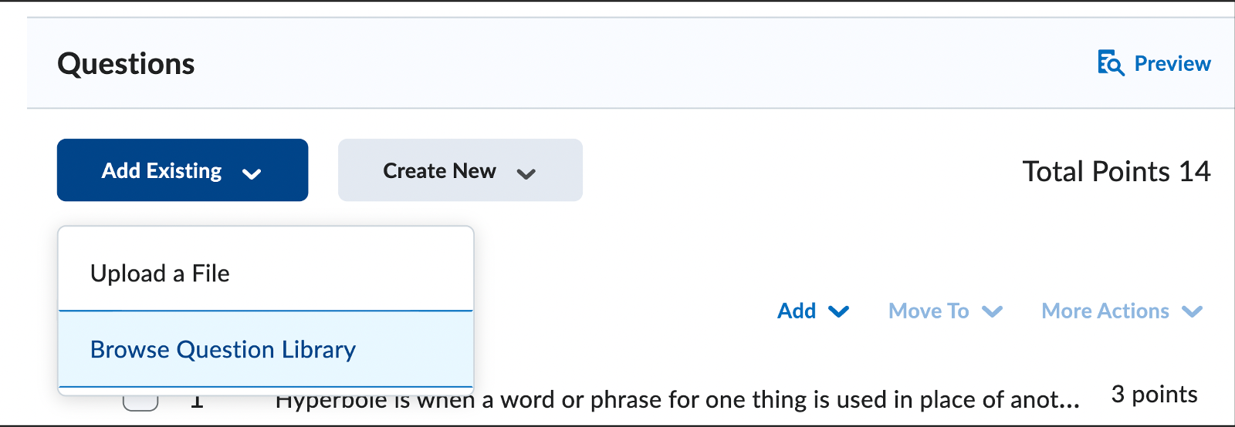
Task: Open the Add dropdown label
Action: tap(797, 311)
